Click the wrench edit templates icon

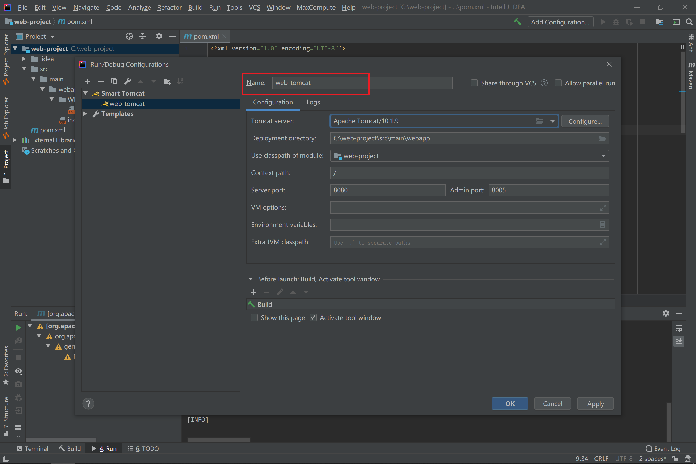[127, 81]
